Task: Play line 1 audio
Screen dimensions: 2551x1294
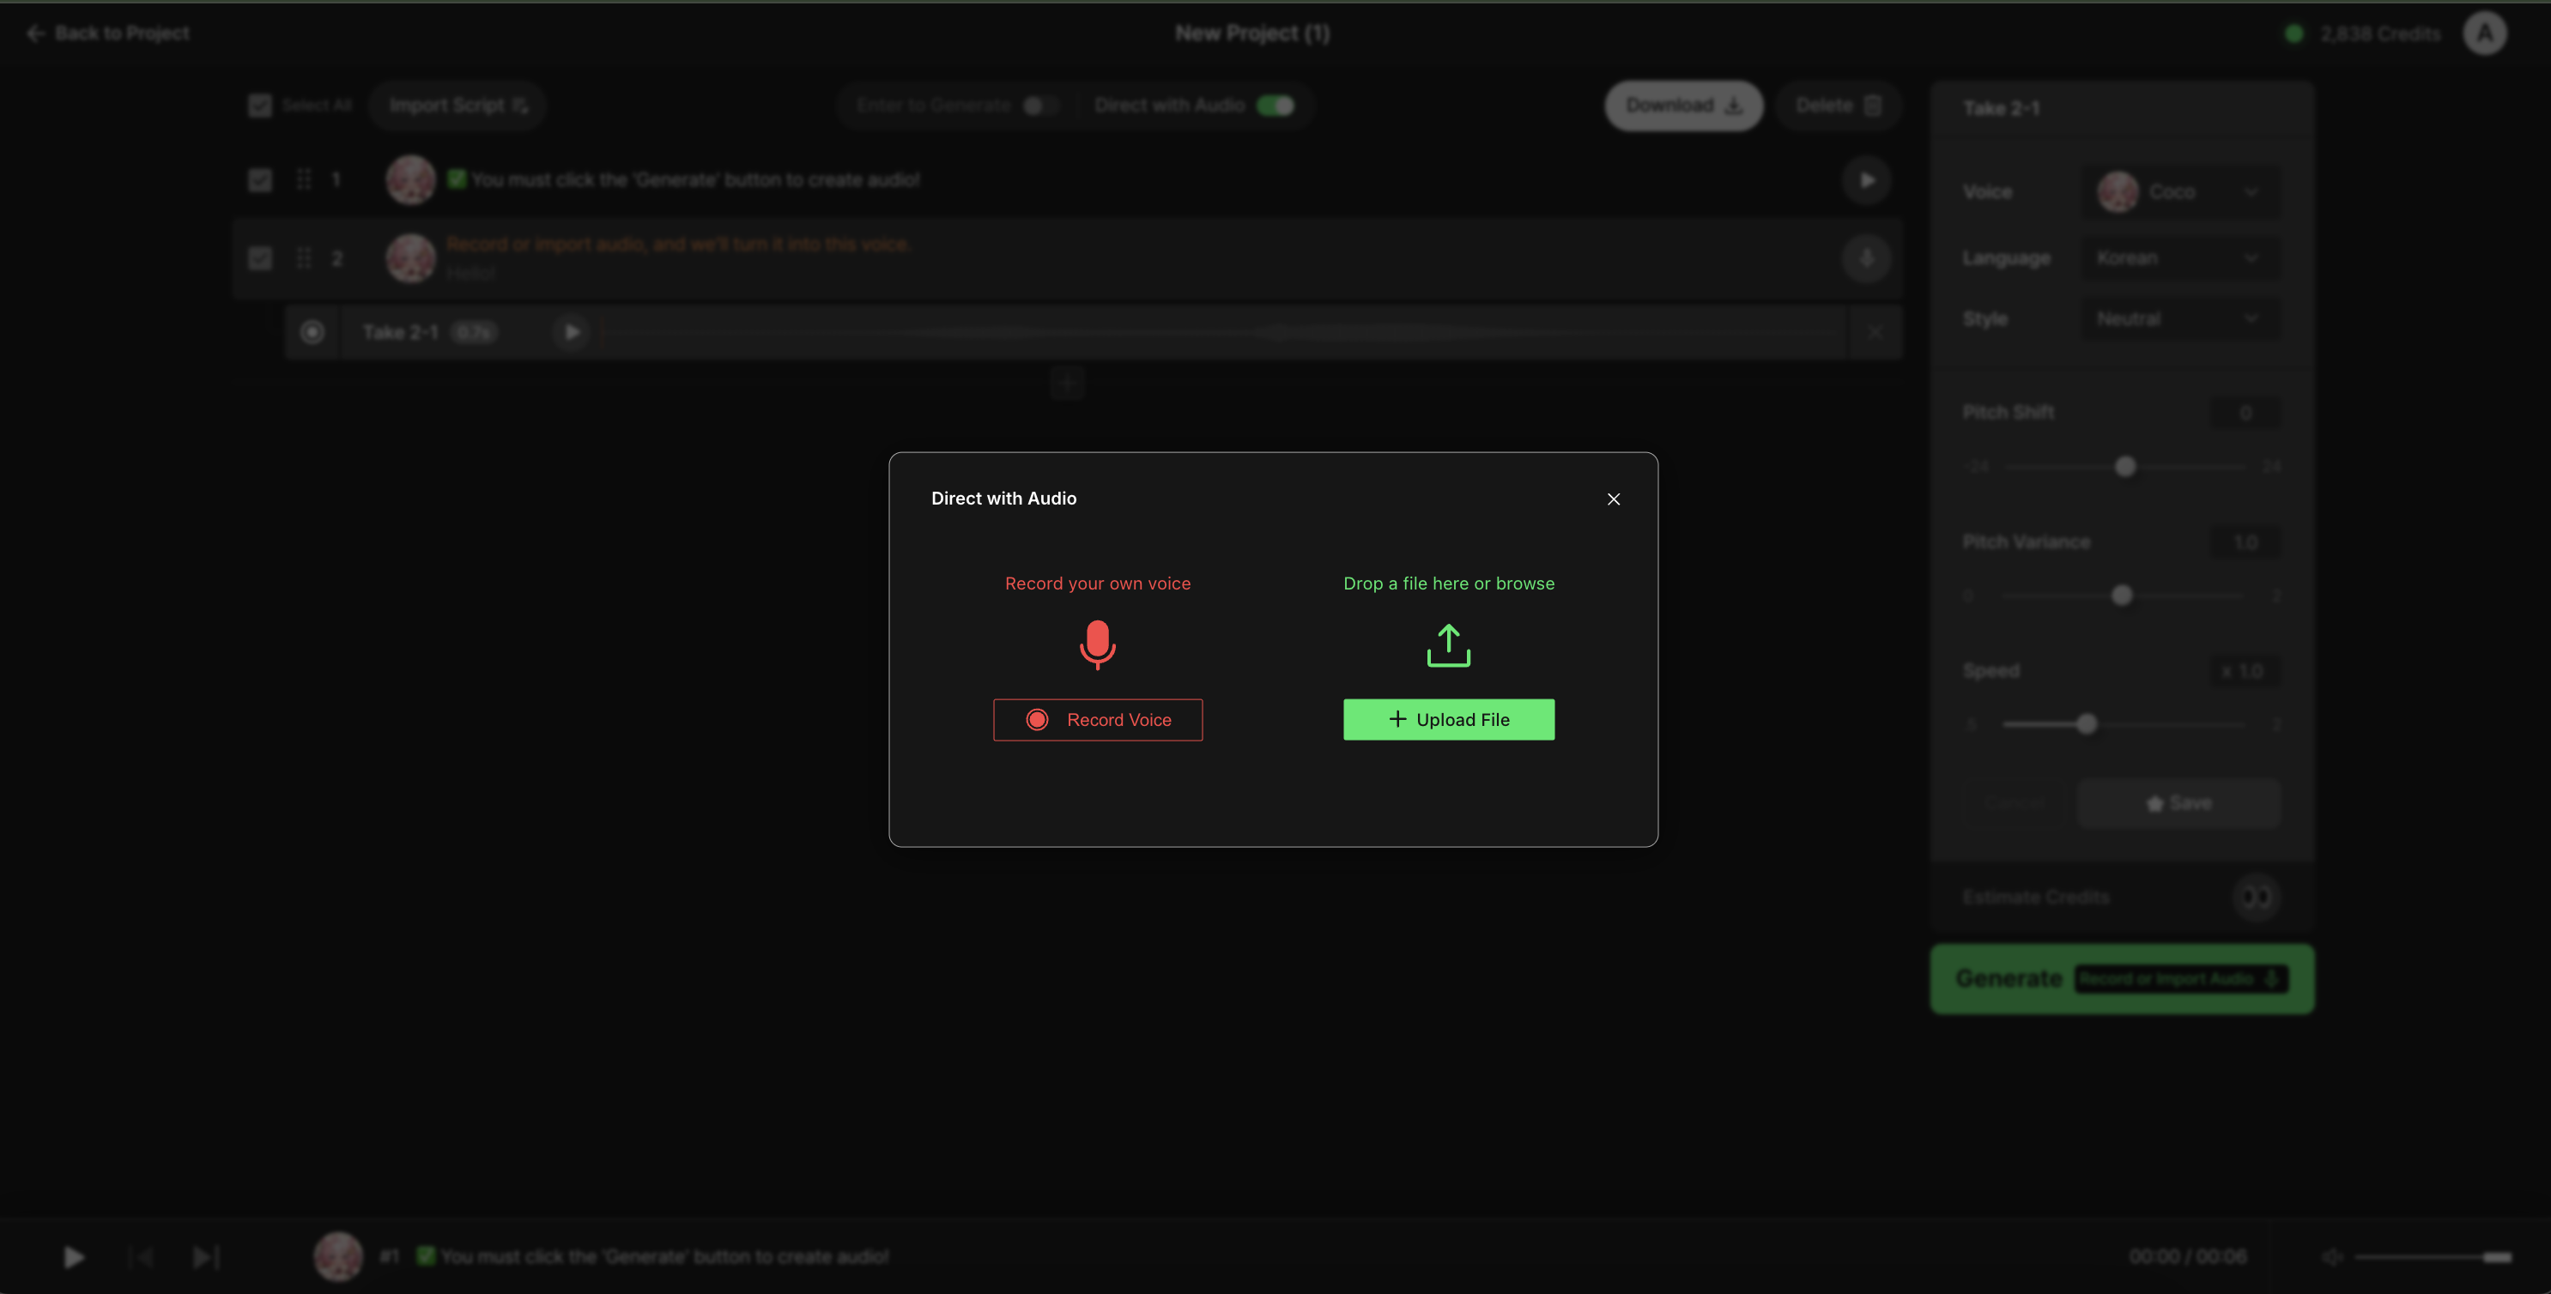Action: coord(1866,180)
